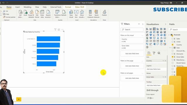Uncheck the Gross Sales field
The image size is (187, 105).
[172, 57]
